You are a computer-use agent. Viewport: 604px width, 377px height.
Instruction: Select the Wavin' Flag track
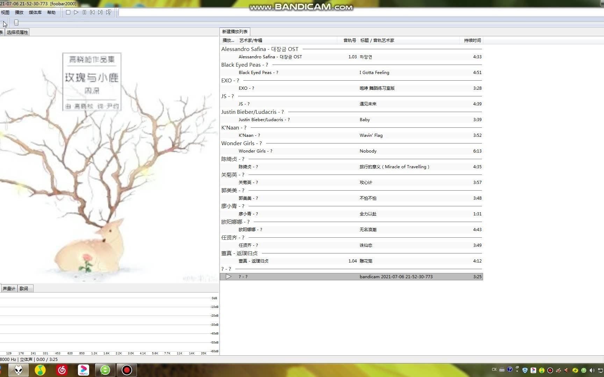point(351,135)
